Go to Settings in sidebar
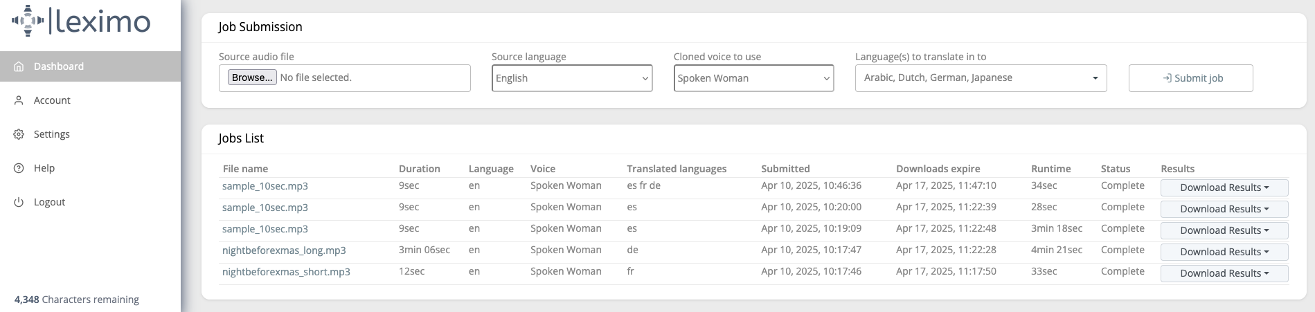1315x312 pixels. pyautogui.click(x=90, y=134)
